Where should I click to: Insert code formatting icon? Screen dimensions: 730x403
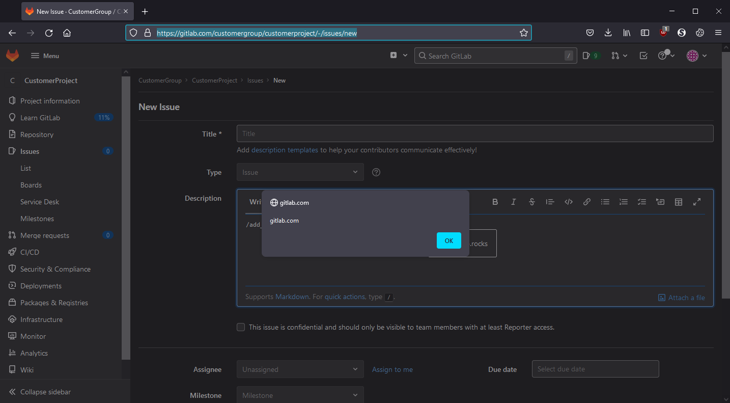click(568, 202)
